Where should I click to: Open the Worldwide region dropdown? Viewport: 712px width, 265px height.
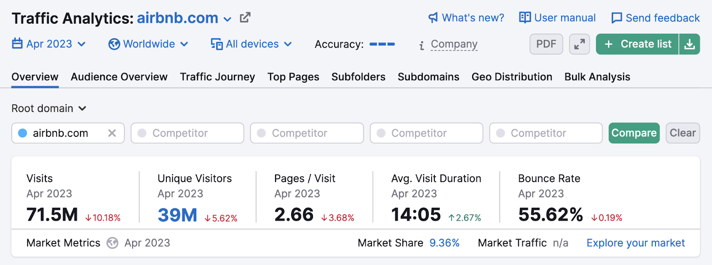148,44
